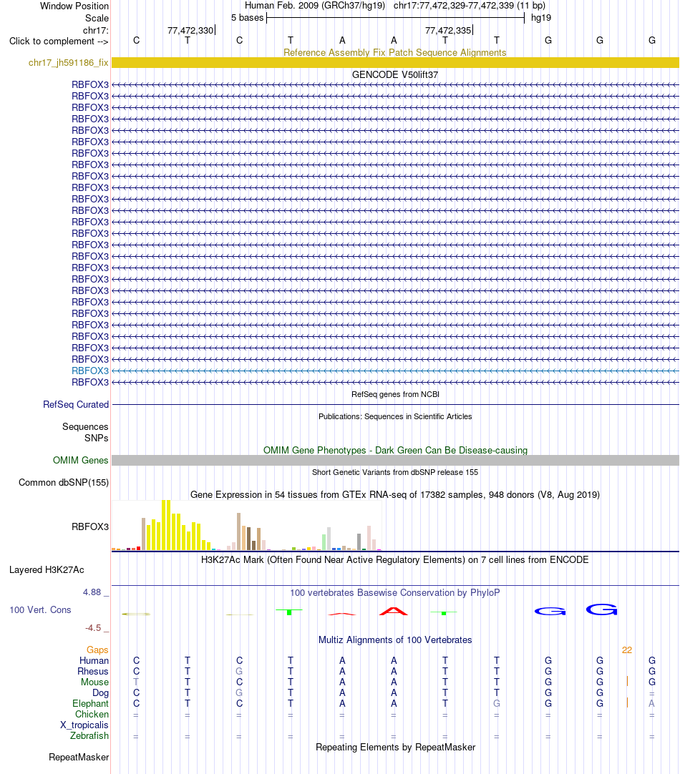This screenshot has width=680, height=774.
Task: Click the 'Dog' alignment row label
Action: (x=100, y=693)
